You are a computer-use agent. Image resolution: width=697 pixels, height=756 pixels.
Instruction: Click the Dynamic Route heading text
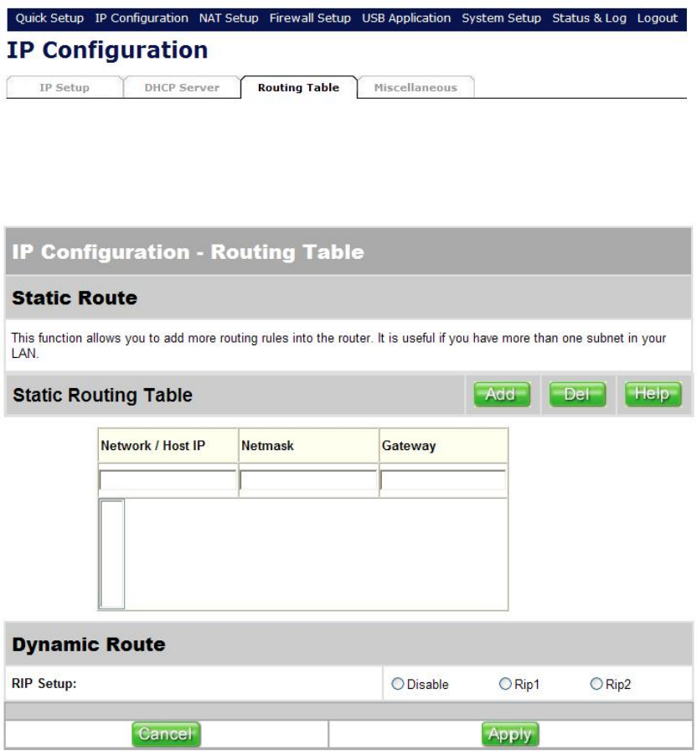(x=89, y=645)
